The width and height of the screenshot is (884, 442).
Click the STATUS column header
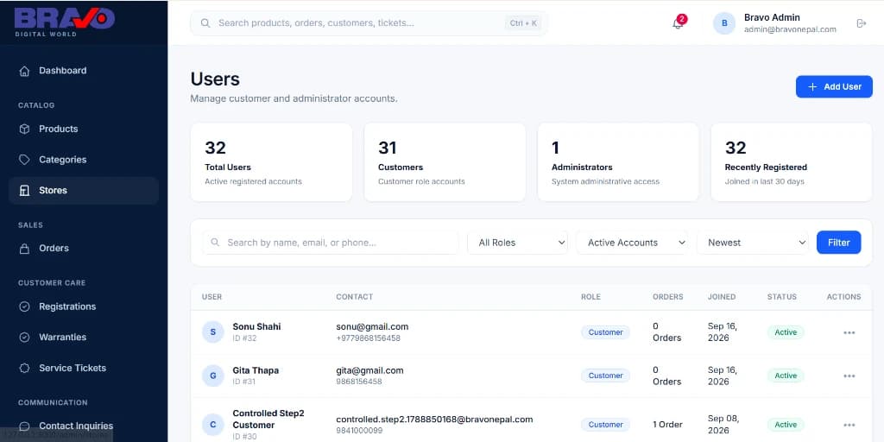click(782, 297)
